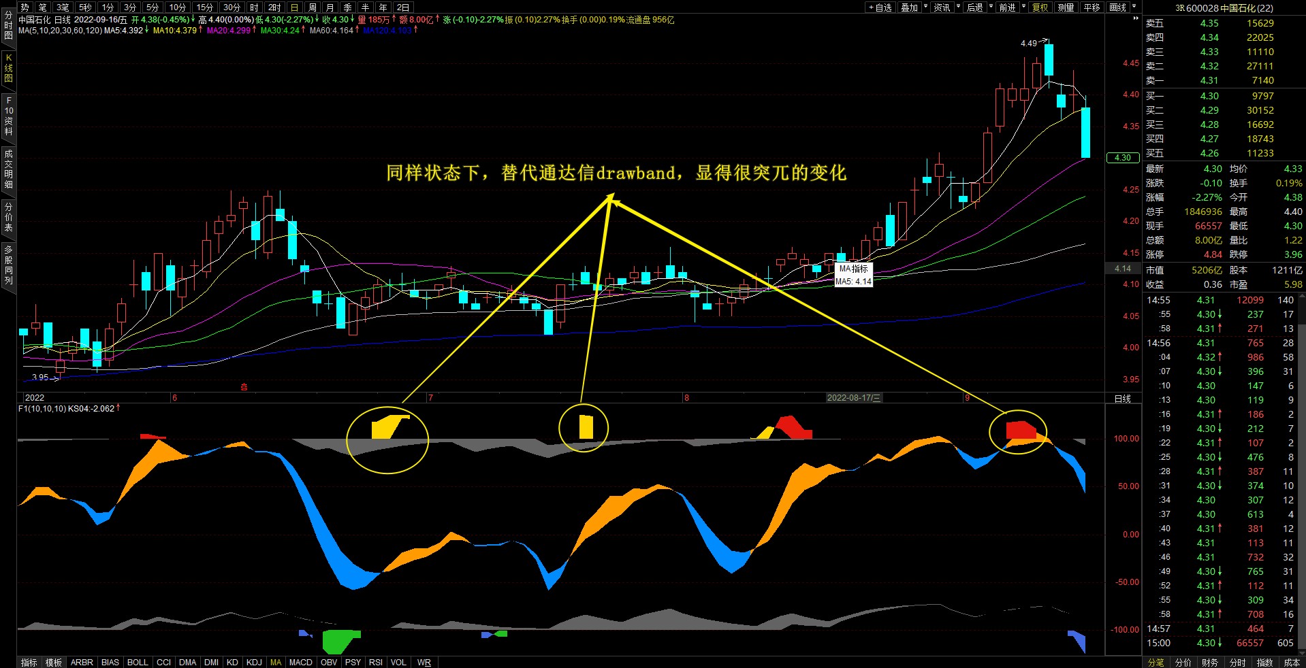Click the 前进 forward button
This screenshot has height=668, width=1306.
pyautogui.click(x=1008, y=7)
